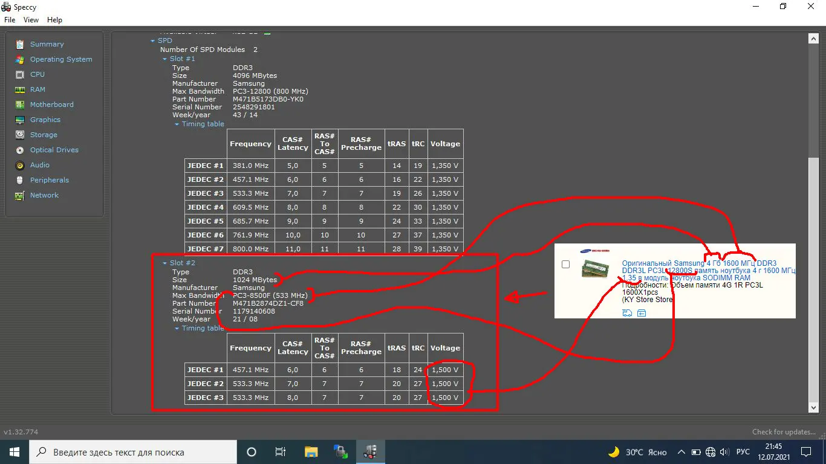The image size is (826, 464).
Task: Select the RAM sidebar icon
Action: (20, 89)
